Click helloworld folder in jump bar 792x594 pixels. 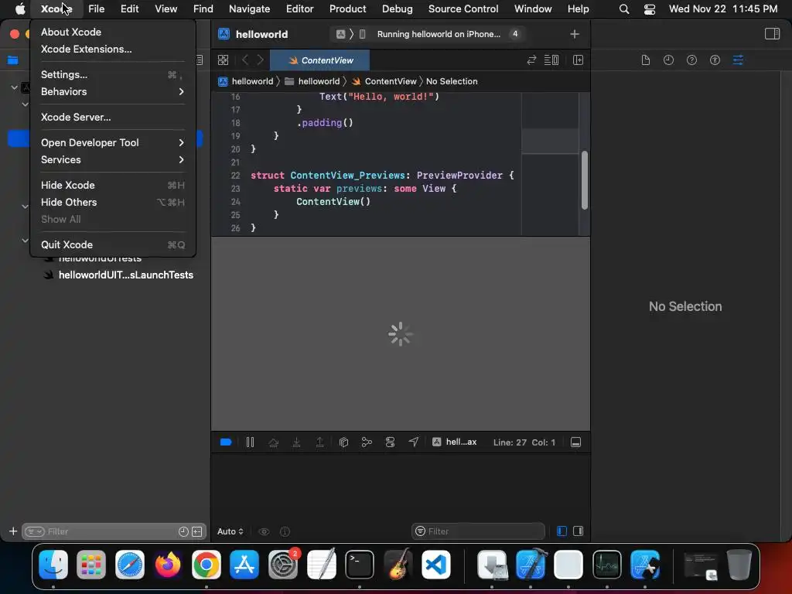(x=312, y=81)
